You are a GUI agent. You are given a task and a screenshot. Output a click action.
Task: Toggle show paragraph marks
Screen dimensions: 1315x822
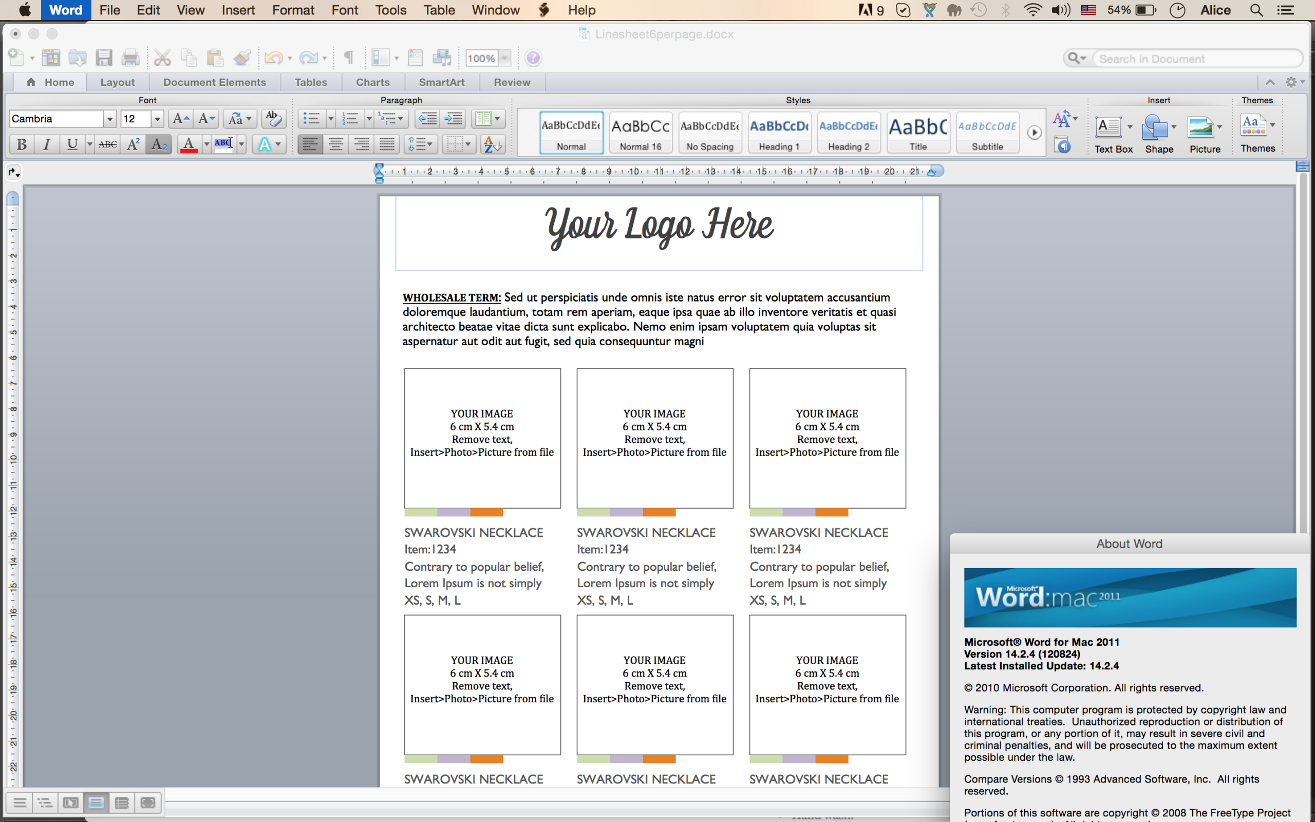tap(348, 58)
